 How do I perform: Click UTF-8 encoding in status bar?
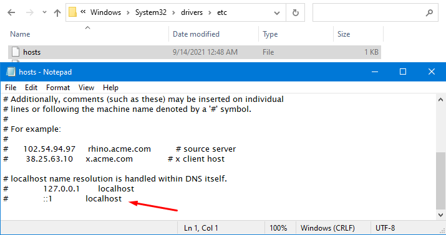tap(385, 228)
